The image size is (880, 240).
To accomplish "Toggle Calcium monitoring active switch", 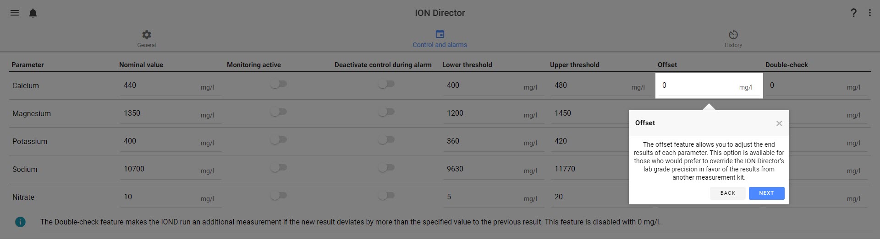I will (279, 84).
